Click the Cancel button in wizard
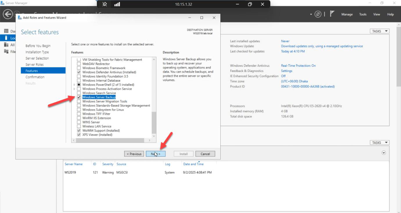Screen dimensions: 401x213 205,154
